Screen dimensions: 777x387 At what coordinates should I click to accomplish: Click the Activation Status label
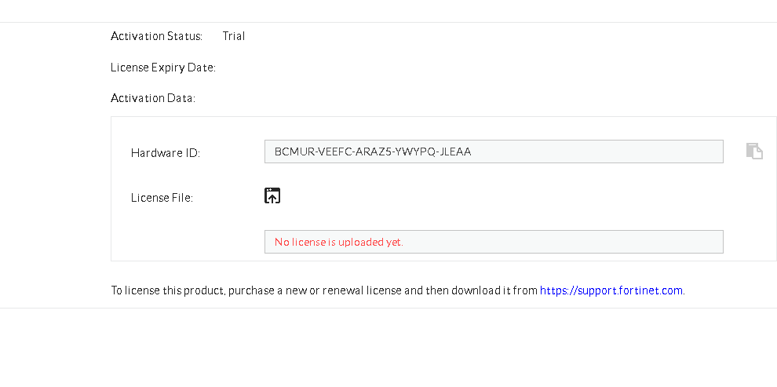coord(157,36)
